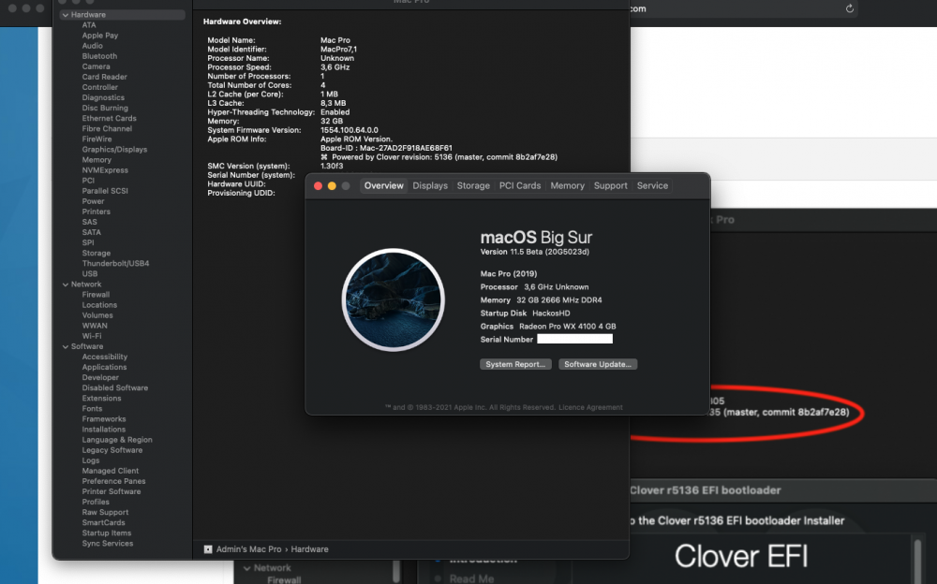937x584 pixels.
Task: Click the Radeon Pro WX 4100 4 GB text
Action: coord(567,327)
